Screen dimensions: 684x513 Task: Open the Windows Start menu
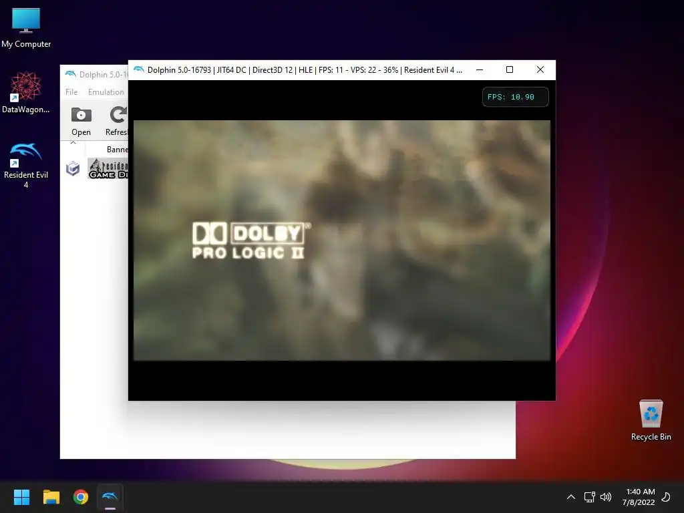[x=21, y=497]
